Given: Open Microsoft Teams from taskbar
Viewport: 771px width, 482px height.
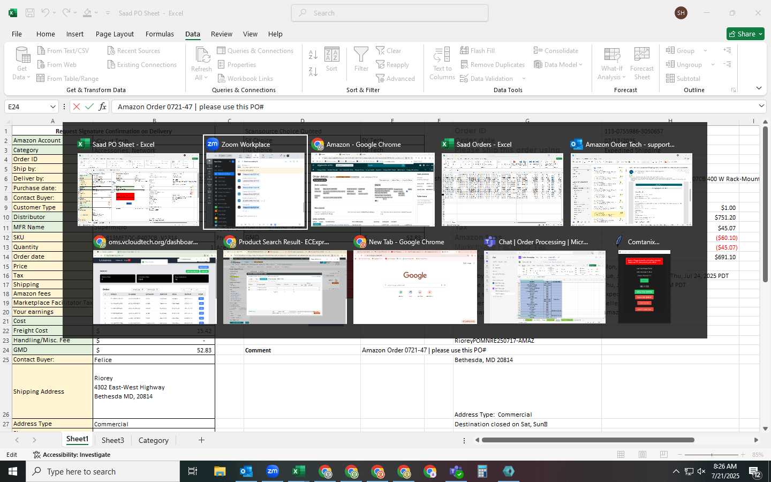Looking at the screenshot, I should tap(456, 471).
